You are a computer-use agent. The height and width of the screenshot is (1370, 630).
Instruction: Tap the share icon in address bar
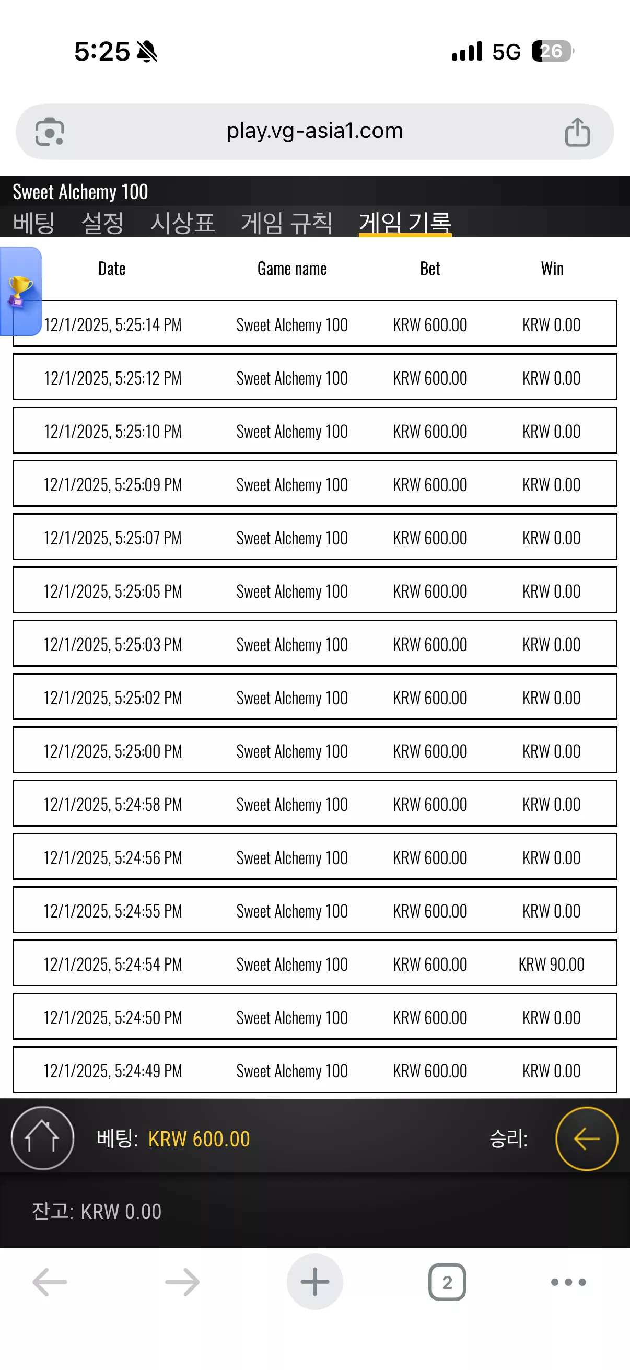pyautogui.click(x=577, y=131)
